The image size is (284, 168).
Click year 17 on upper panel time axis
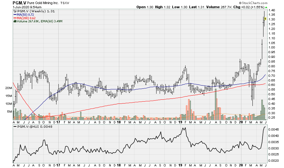58,122
